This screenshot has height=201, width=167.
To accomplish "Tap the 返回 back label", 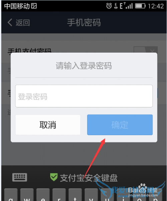I will tap(23, 23).
